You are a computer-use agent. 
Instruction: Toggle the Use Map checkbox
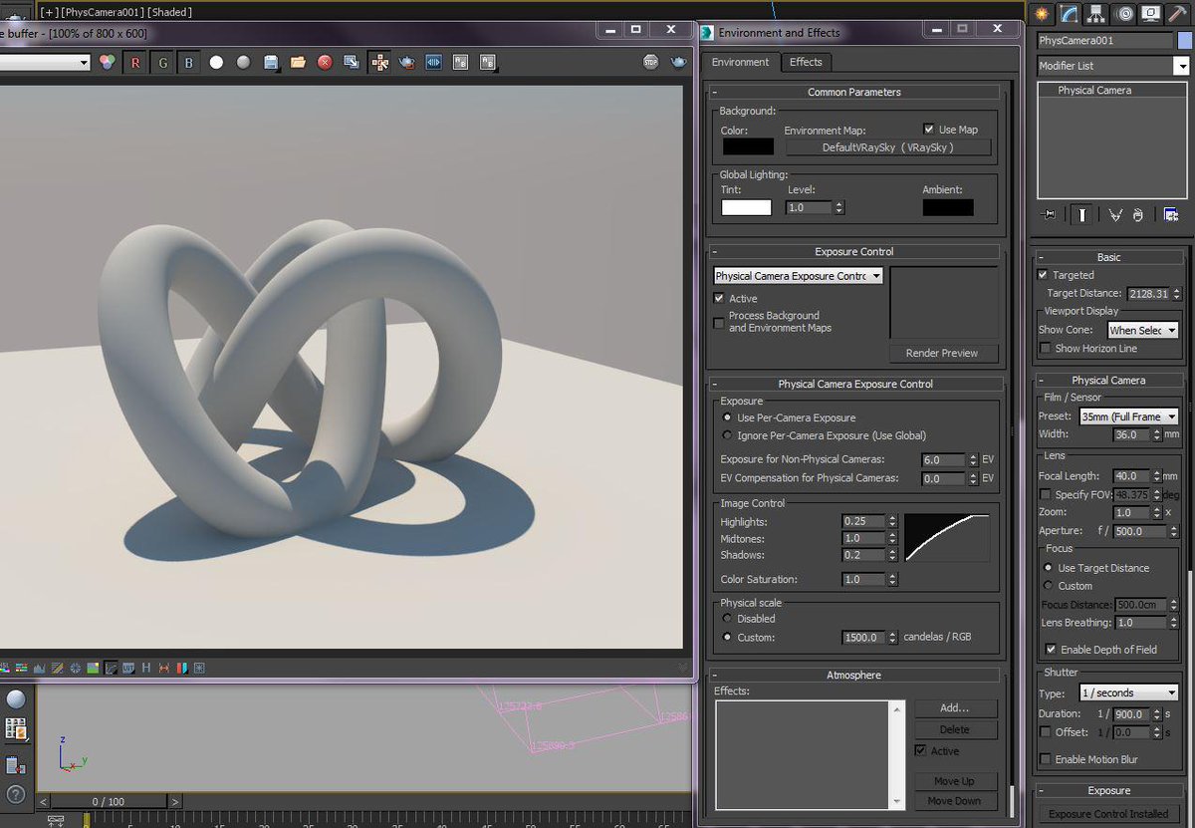point(929,129)
